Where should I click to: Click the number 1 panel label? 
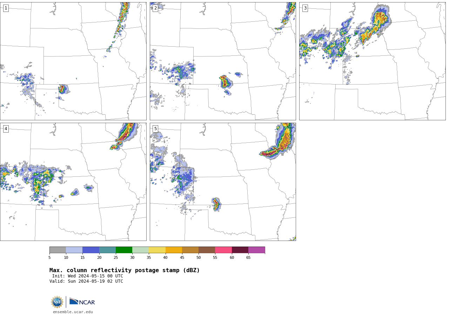click(6, 8)
